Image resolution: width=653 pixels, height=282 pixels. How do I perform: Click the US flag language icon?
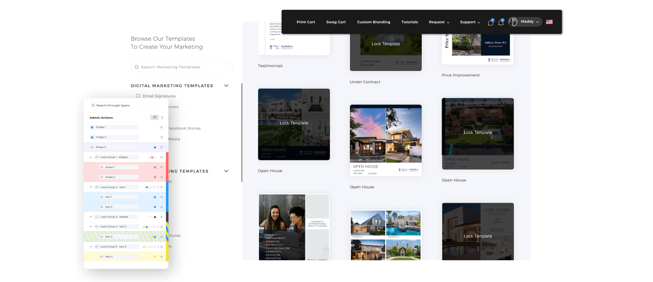click(549, 22)
